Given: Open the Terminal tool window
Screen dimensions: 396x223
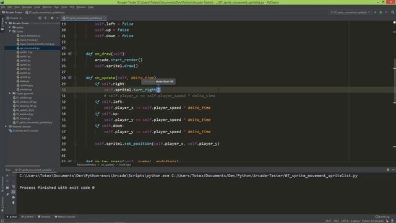Looking at the screenshot, I should [x=44, y=217].
